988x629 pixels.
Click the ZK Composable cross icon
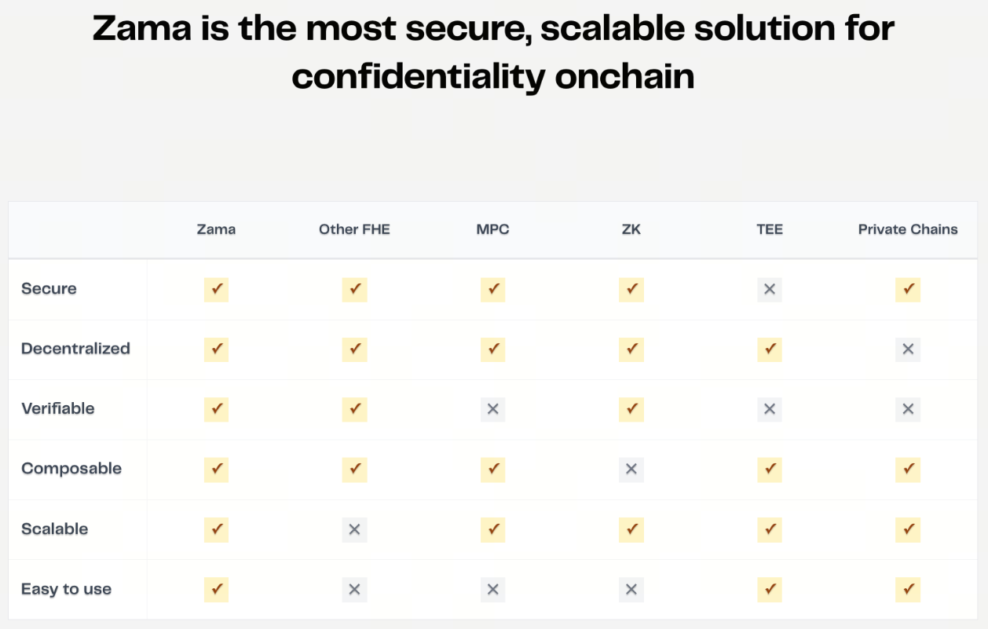[x=631, y=470]
